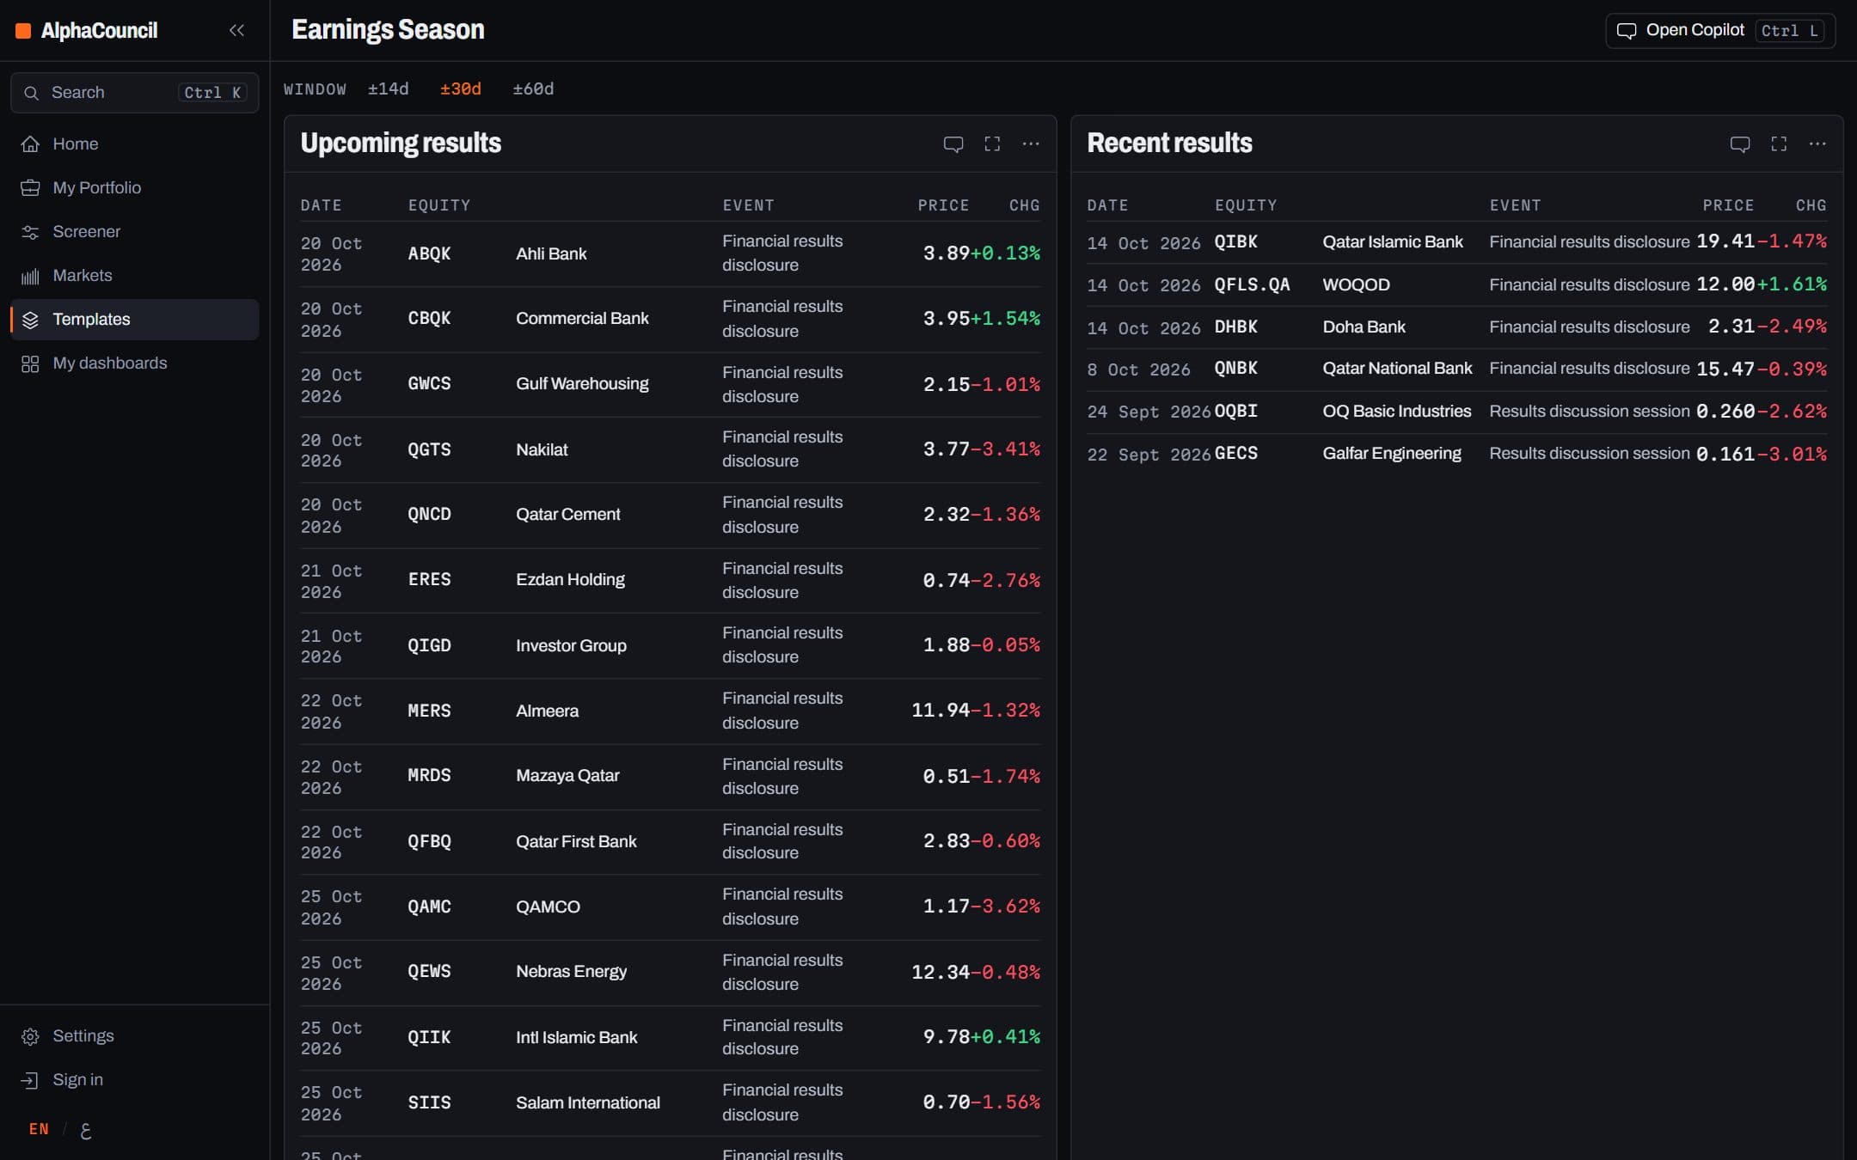Screen dimensions: 1857x1160
Task: Select WOQOD in Recent results
Action: [x=1356, y=284]
